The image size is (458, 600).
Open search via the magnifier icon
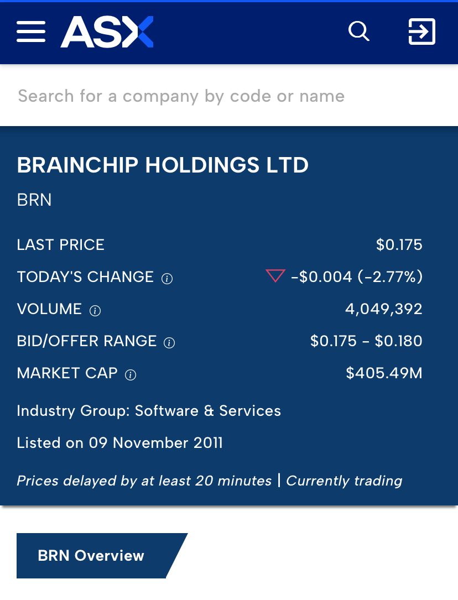[x=358, y=32]
